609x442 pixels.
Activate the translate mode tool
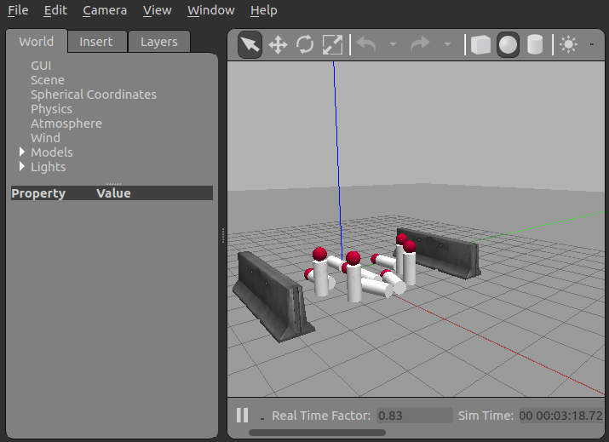click(x=278, y=44)
